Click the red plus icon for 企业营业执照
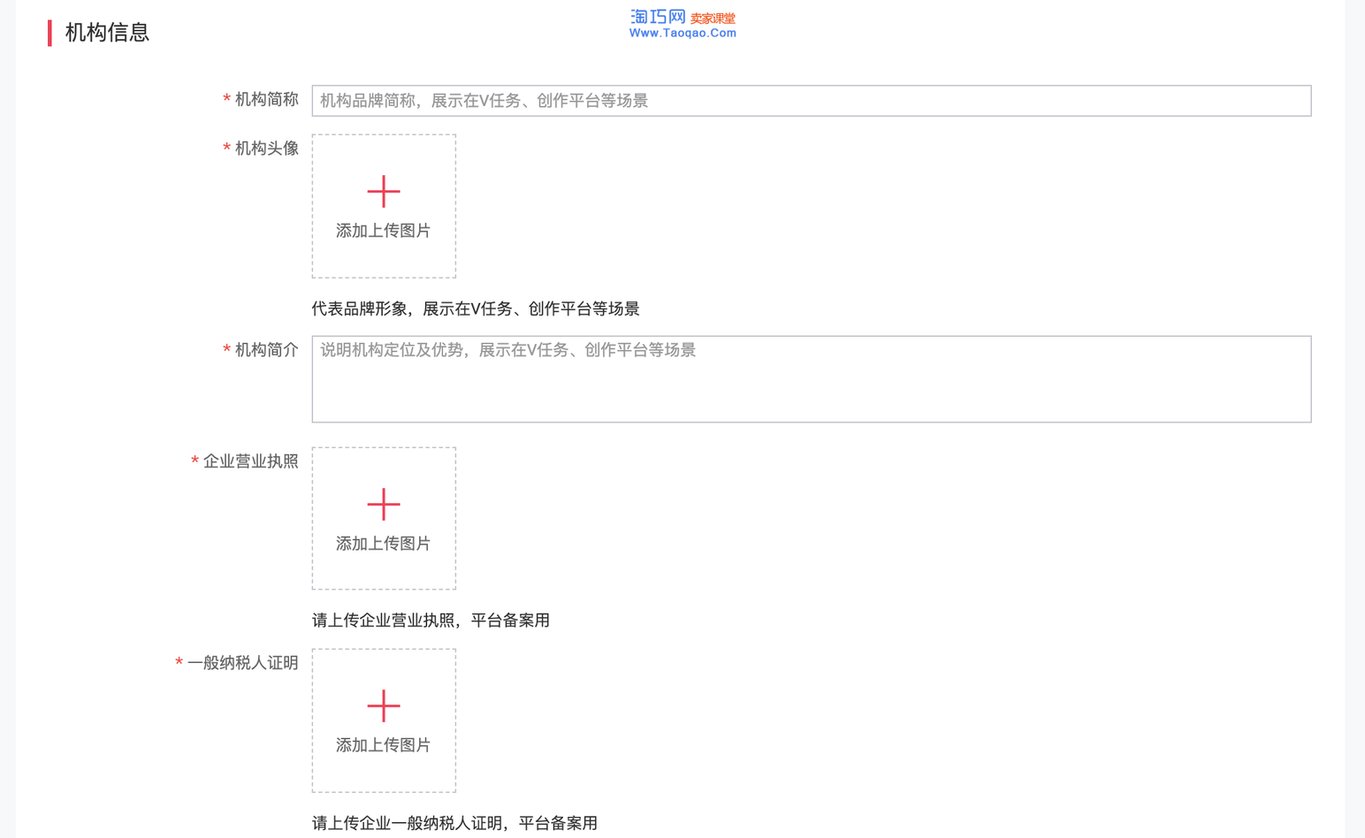Viewport: 1365px width, 838px height. pyautogui.click(x=384, y=504)
